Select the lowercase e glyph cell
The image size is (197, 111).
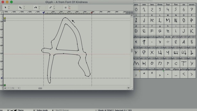coord(144,31)
